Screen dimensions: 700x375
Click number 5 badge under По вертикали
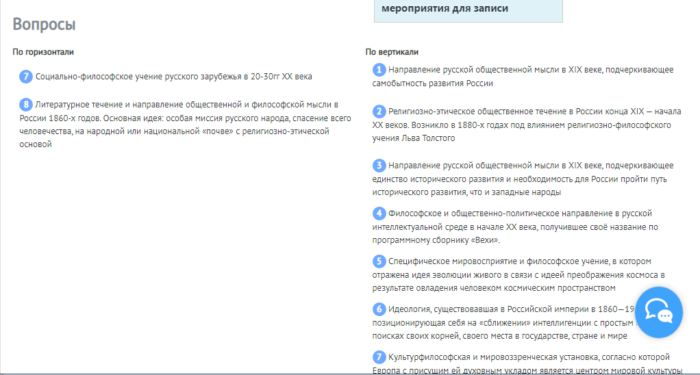379,261
